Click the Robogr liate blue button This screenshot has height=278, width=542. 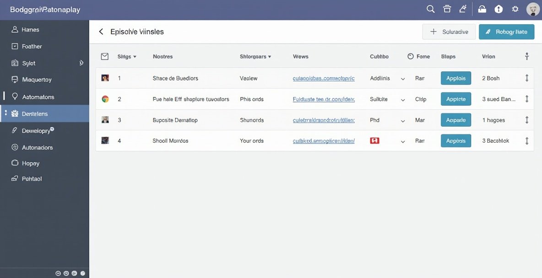[506, 32]
